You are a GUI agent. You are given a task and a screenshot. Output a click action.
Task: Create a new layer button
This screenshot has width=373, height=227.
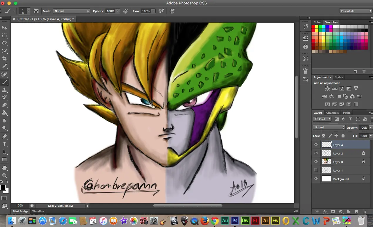click(x=356, y=212)
